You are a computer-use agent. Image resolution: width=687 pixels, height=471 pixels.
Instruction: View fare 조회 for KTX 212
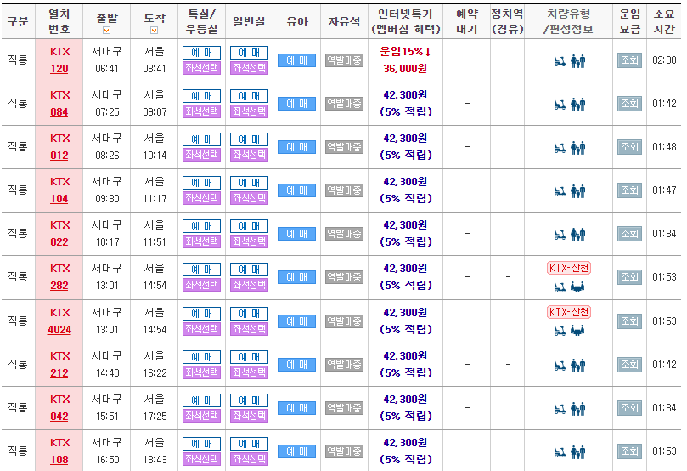click(x=629, y=365)
